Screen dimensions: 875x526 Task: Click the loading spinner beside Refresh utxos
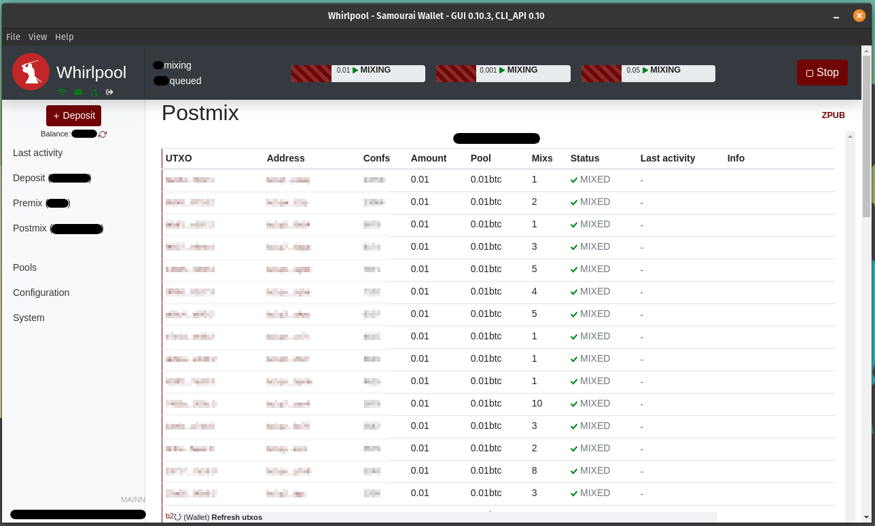click(178, 517)
